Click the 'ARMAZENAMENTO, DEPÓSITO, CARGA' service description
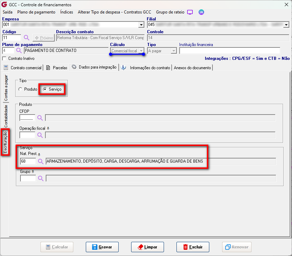 click(x=161, y=161)
